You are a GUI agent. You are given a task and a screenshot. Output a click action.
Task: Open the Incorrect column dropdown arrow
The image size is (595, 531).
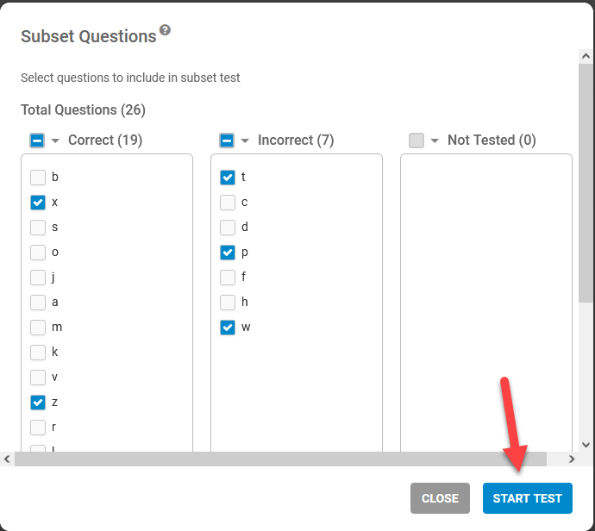(245, 141)
